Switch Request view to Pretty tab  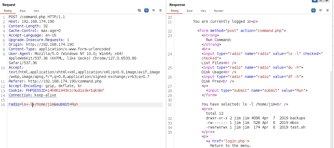click(x=8, y=11)
